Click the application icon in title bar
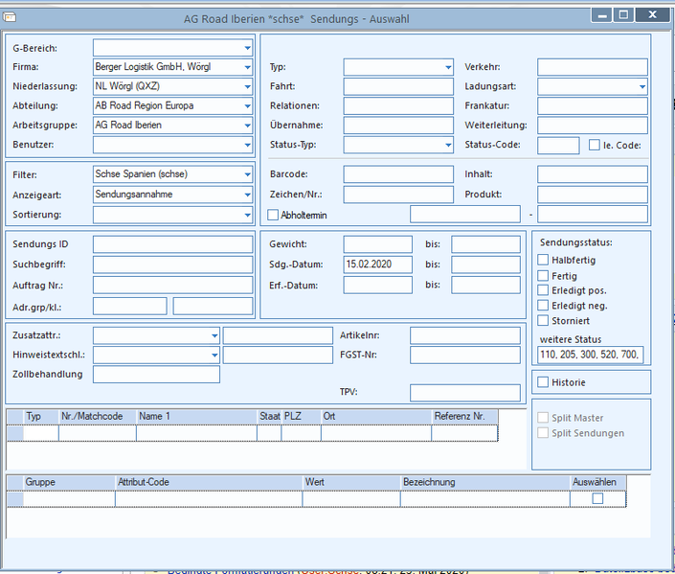Image resolution: width=675 pixels, height=574 pixels. click(x=10, y=17)
